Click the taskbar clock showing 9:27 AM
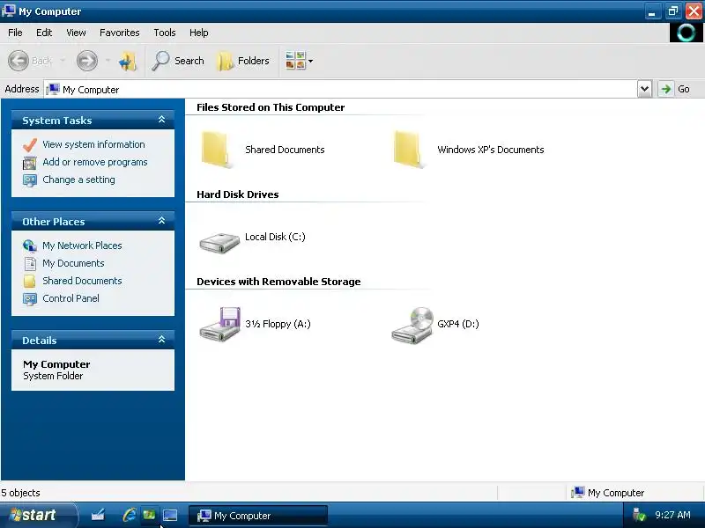 [x=672, y=515]
